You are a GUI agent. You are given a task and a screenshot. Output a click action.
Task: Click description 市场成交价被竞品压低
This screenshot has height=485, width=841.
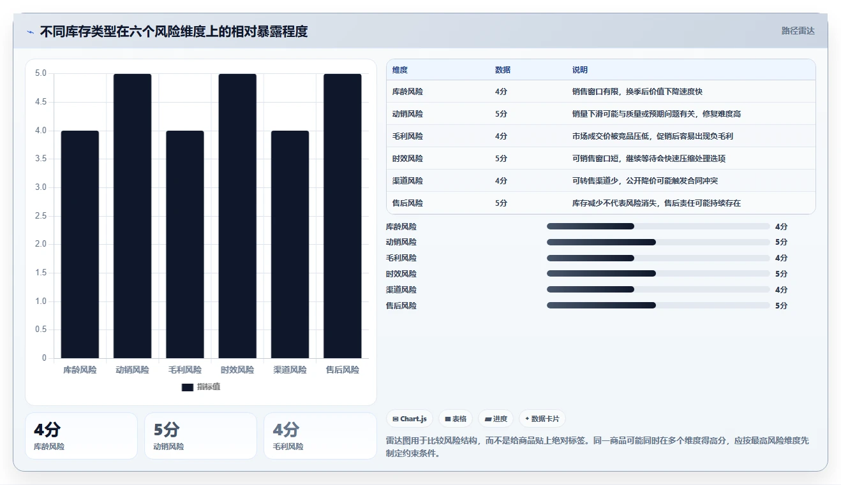click(x=653, y=136)
